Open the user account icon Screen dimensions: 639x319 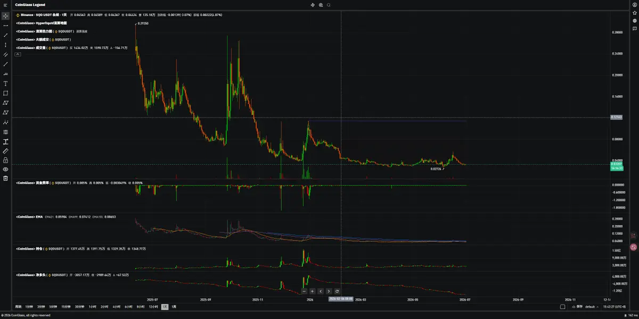click(x=634, y=5)
